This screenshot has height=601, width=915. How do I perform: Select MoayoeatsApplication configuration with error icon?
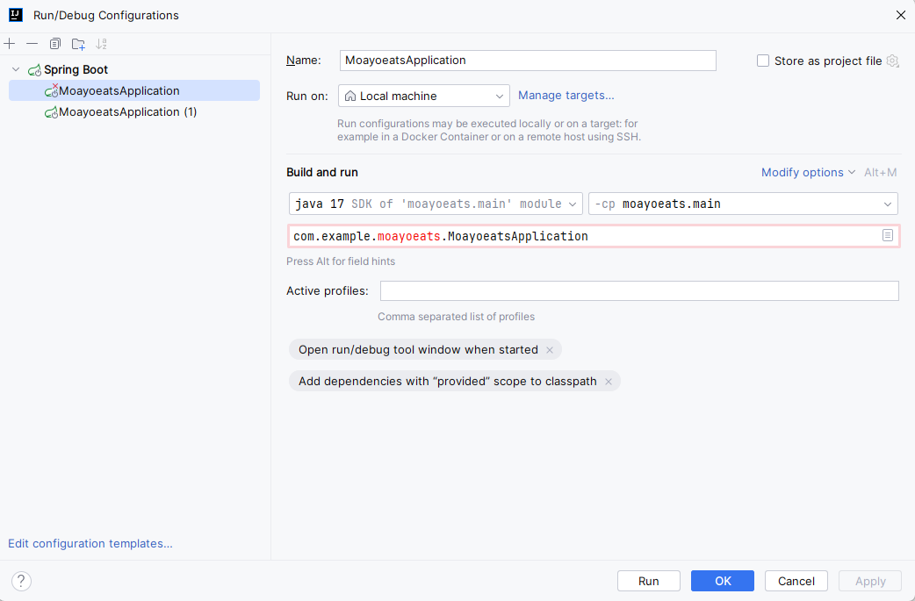(134, 90)
